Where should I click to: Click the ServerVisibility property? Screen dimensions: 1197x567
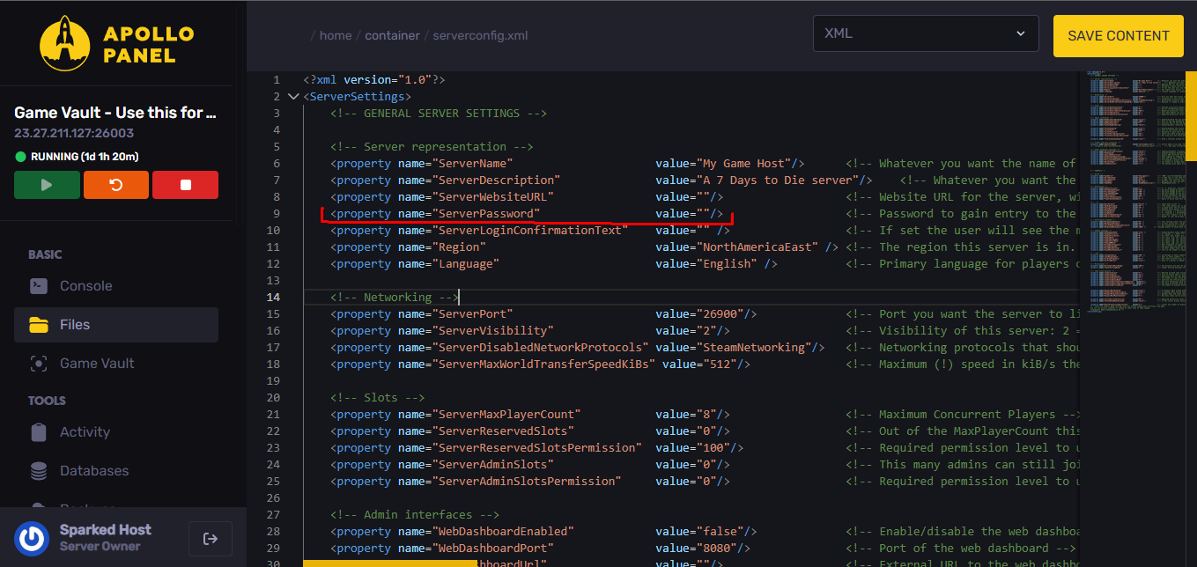coord(530,331)
